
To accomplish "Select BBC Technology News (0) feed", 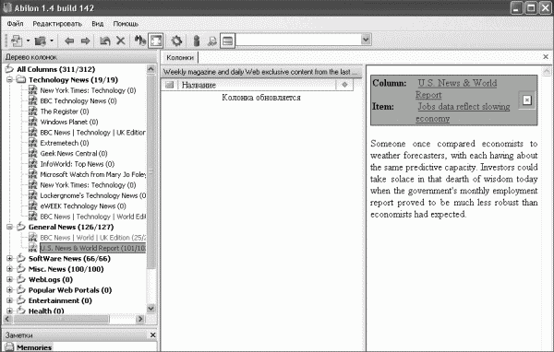I will pyautogui.click(x=78, y=100).
